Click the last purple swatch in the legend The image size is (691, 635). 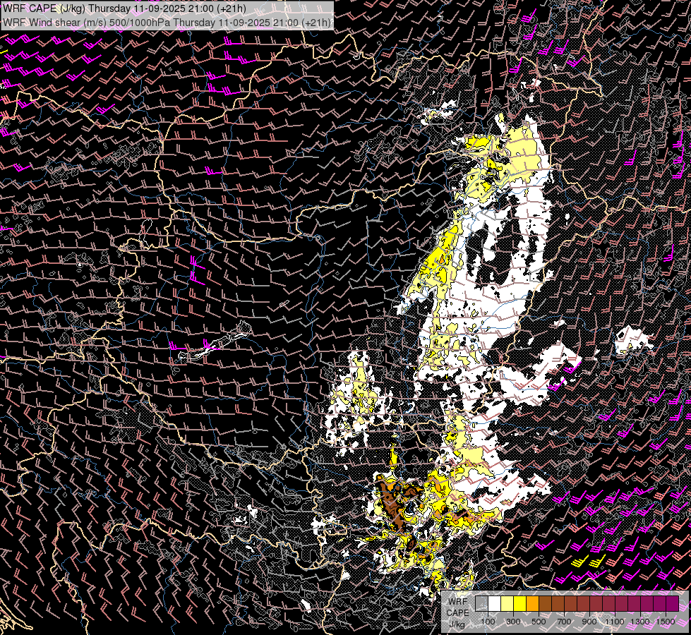pyautogui.click(x=672, y=603)
